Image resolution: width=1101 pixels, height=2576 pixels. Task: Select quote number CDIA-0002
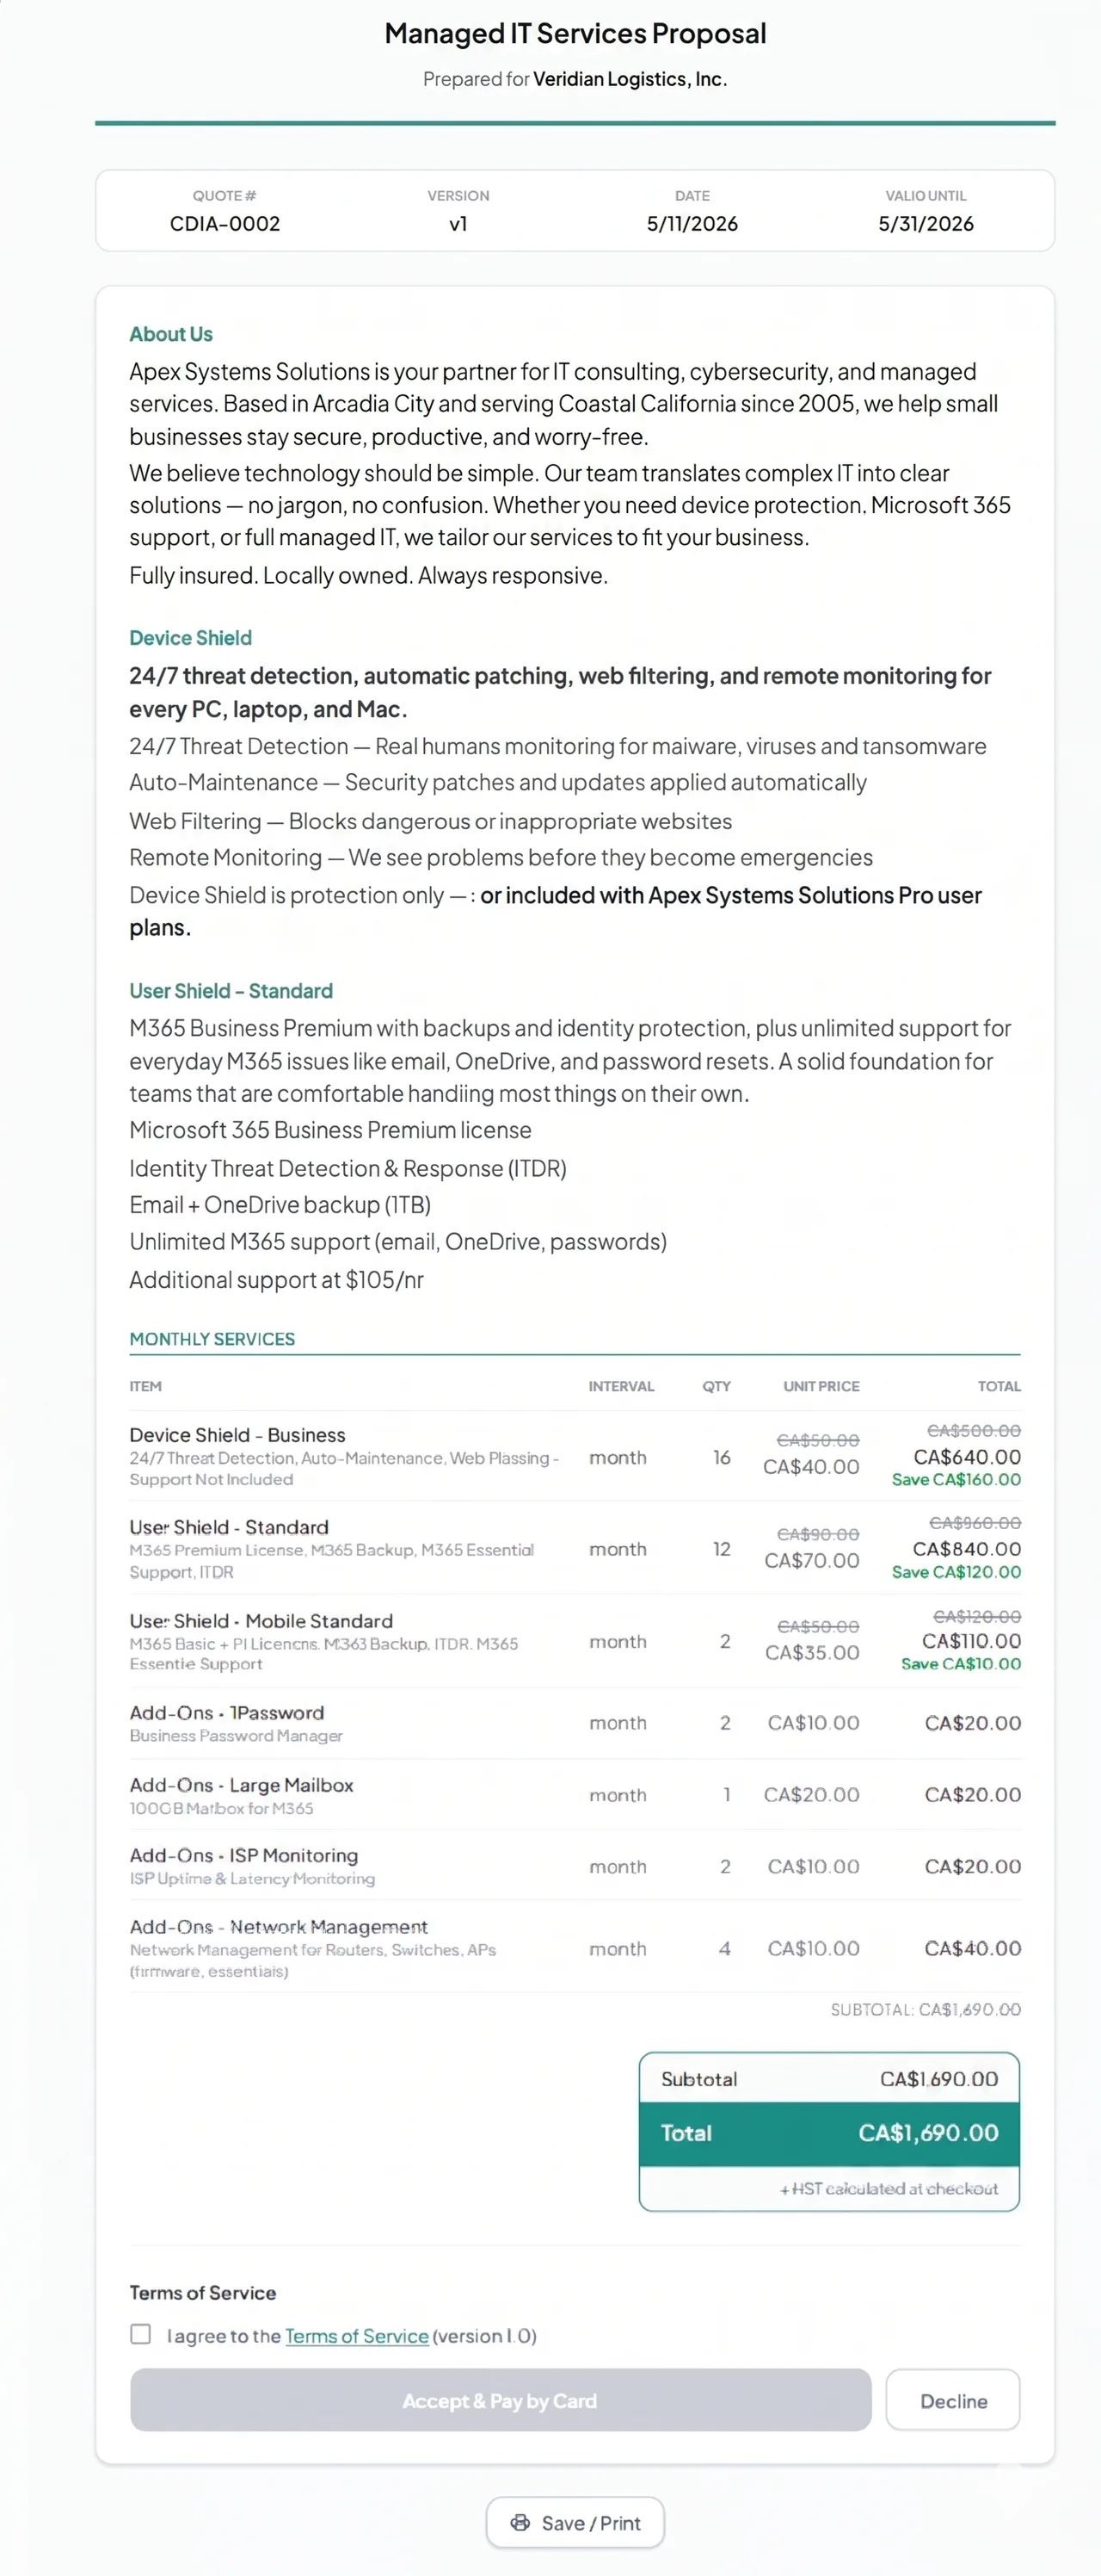[225, 224]
